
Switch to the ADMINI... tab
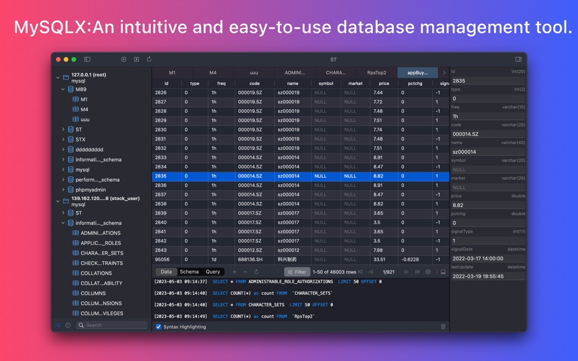[x=295, y=72]
